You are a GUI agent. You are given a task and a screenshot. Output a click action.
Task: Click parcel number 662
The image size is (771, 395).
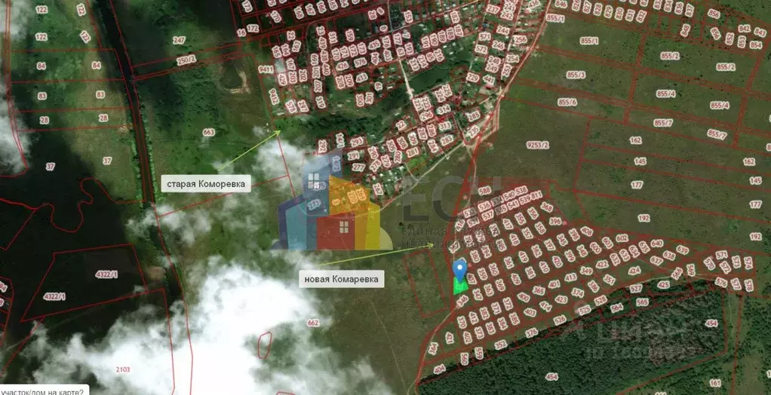313,323
